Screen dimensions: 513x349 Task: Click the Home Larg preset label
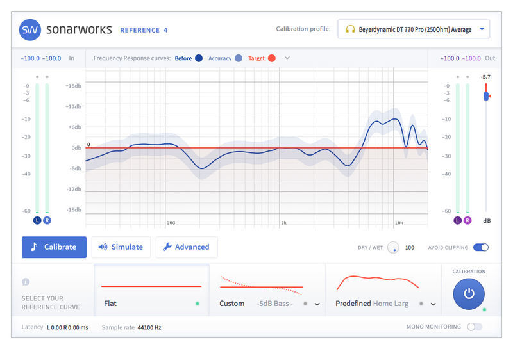click(391, 304)
